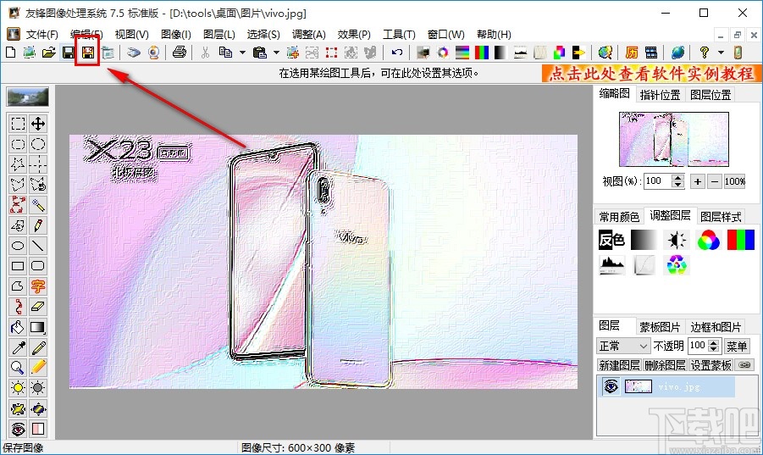The height and width of the screenshot is (455, 763).
Task: Open the 效果(P) menu
Action: click(x=354, y=35)
